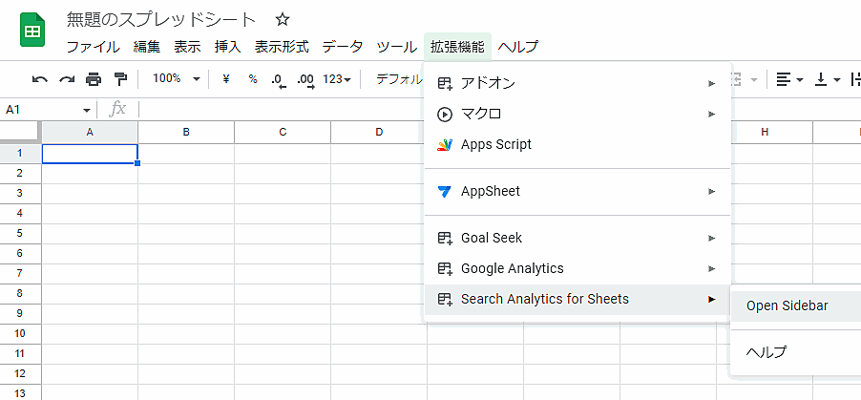Click the undo arrow icon
The height and width of the screenshot is (400, 861).
[39, 79]
